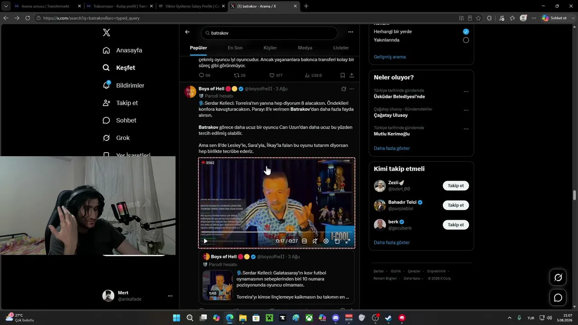Image resolution: width=578 pixels, height=325 pixels.
Task: Add page to browser favorites star
Action: pyautogui.click(x=478, y=18)
